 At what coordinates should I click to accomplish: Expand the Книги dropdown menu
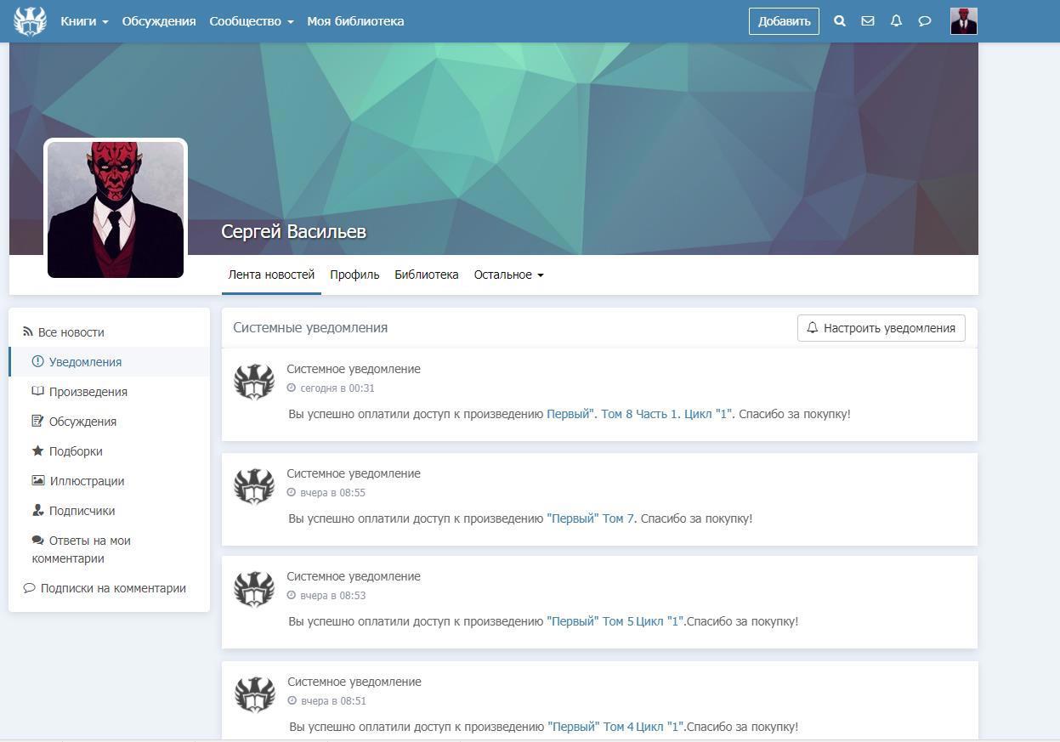click(84, 21)
